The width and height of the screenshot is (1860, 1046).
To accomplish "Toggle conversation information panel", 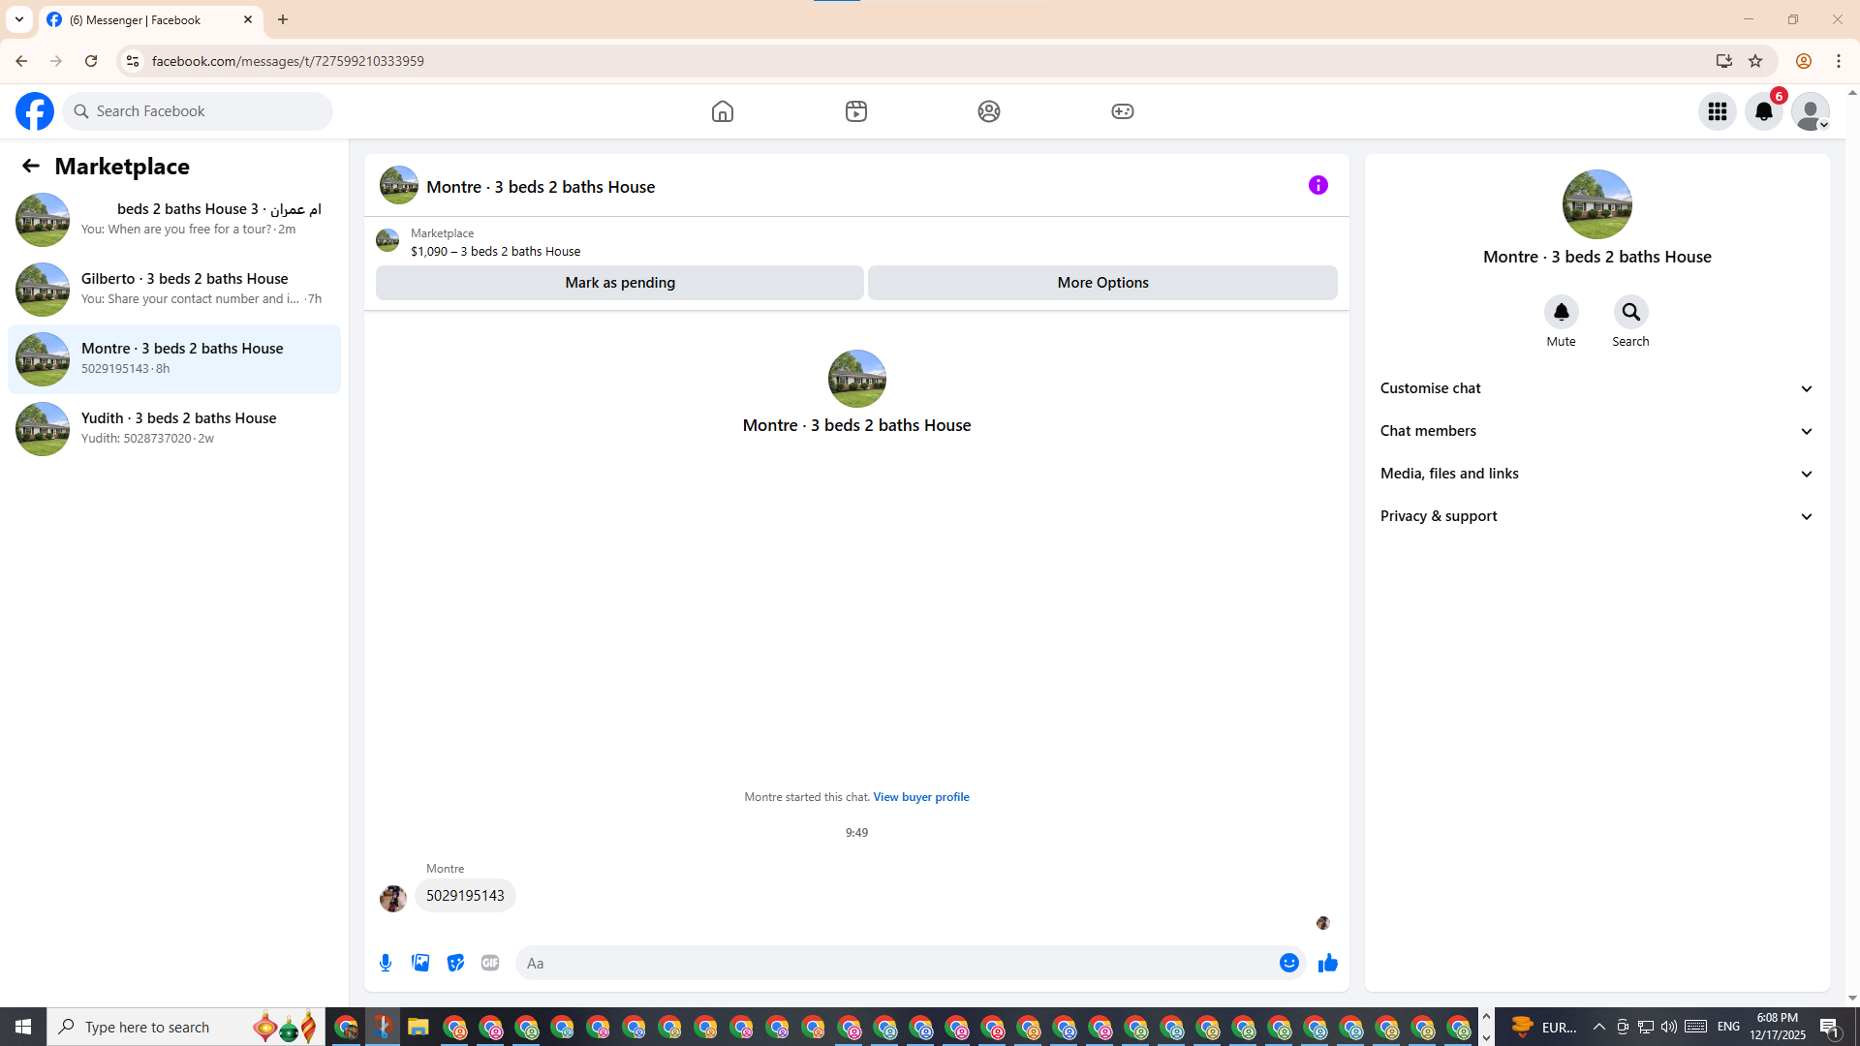I will 1317,185.
